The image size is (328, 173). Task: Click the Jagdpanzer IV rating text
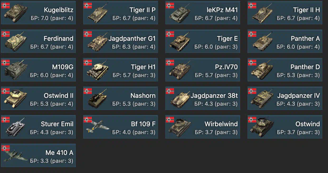[298, 104]
